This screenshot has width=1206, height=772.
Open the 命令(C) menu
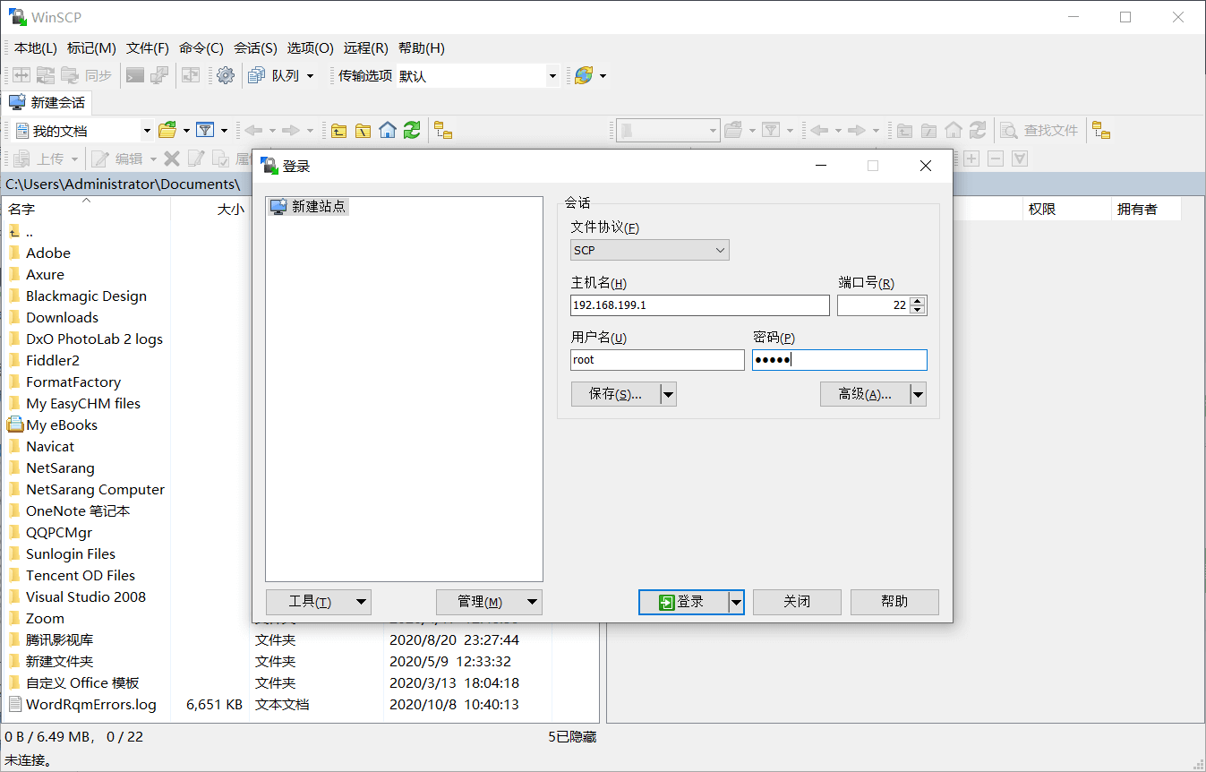(201, 48)
